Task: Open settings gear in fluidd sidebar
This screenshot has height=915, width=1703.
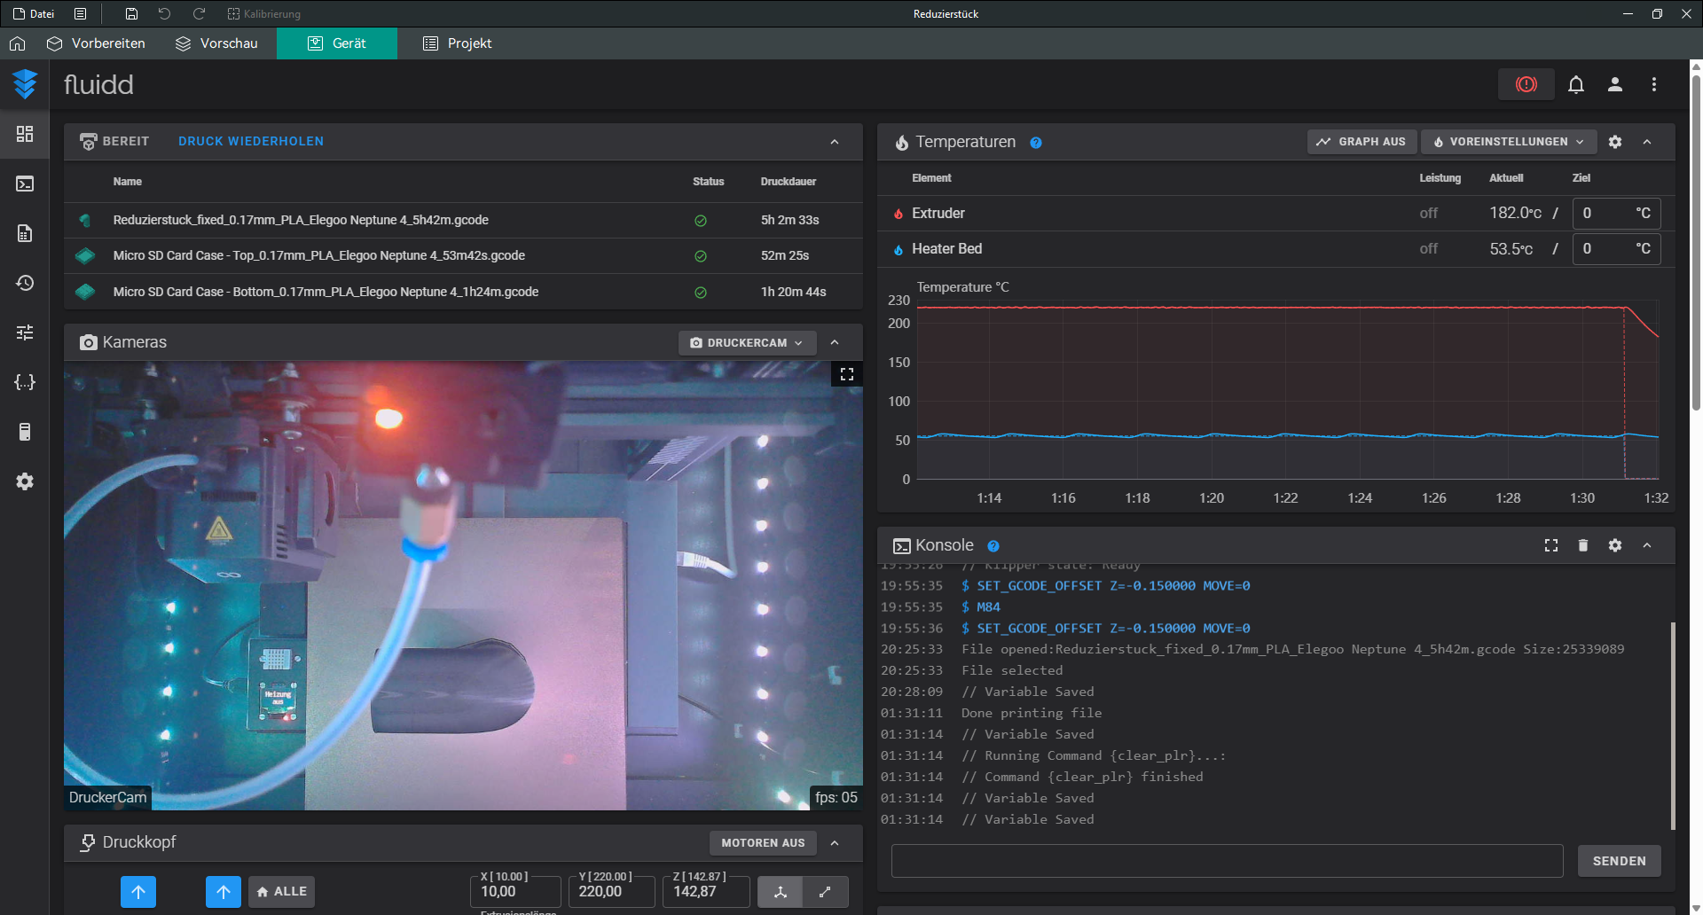Action: [x=25, y=481]
